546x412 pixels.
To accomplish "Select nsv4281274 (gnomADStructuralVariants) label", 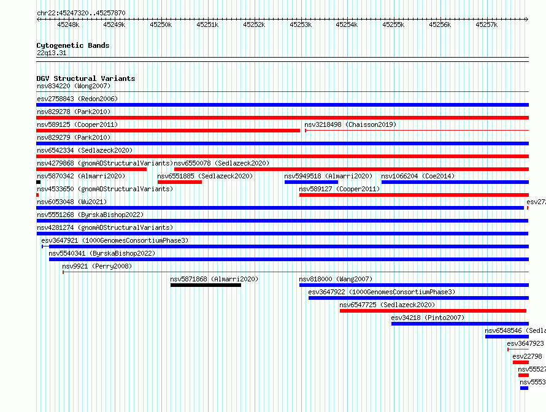I will (x=105, y=227).
